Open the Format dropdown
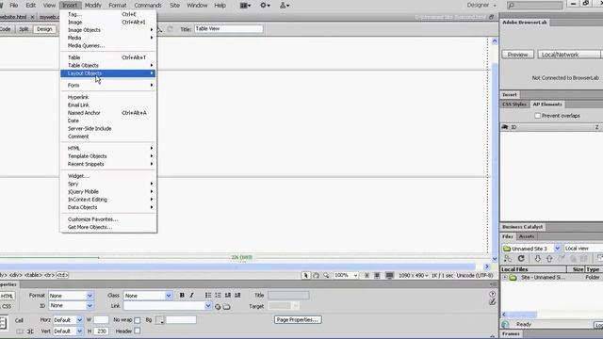Image resolution: width=603 pixels, height=339 pixels. [71, 296]
